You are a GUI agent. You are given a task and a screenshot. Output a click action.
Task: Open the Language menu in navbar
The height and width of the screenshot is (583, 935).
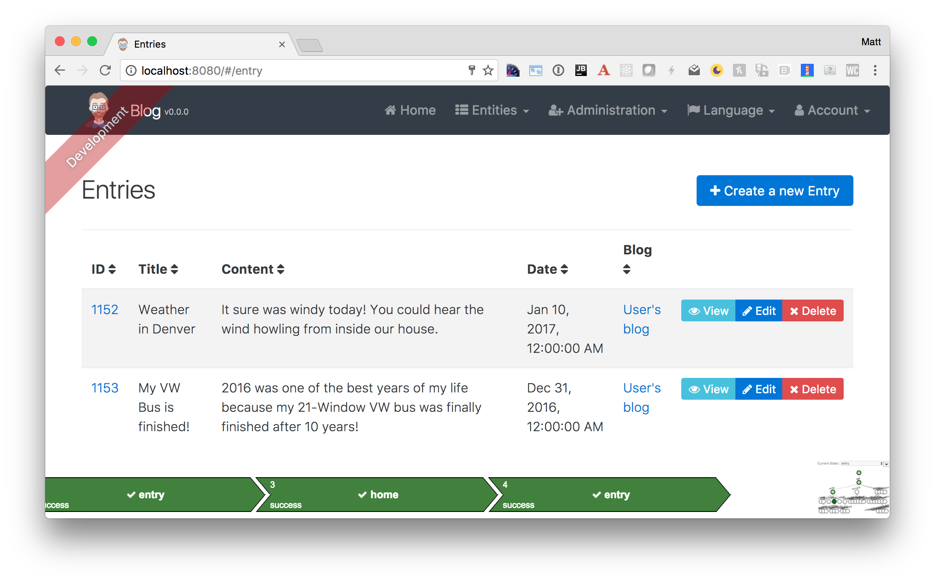tap(731, 110)
